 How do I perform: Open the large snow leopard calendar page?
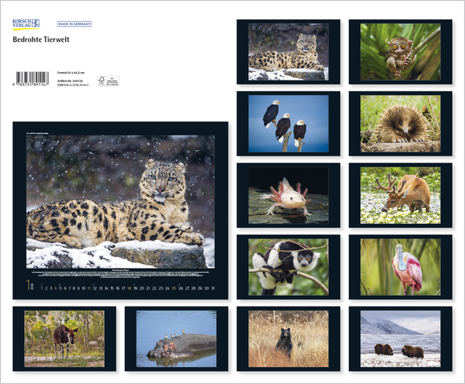tap(120, 201)
